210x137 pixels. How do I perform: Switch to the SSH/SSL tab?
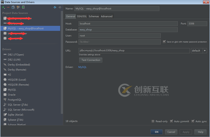(82, 16)
